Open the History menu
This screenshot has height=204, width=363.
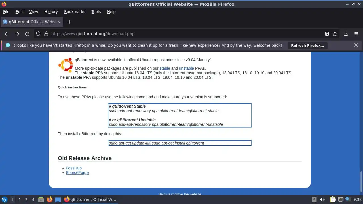[x=51, y=12]
